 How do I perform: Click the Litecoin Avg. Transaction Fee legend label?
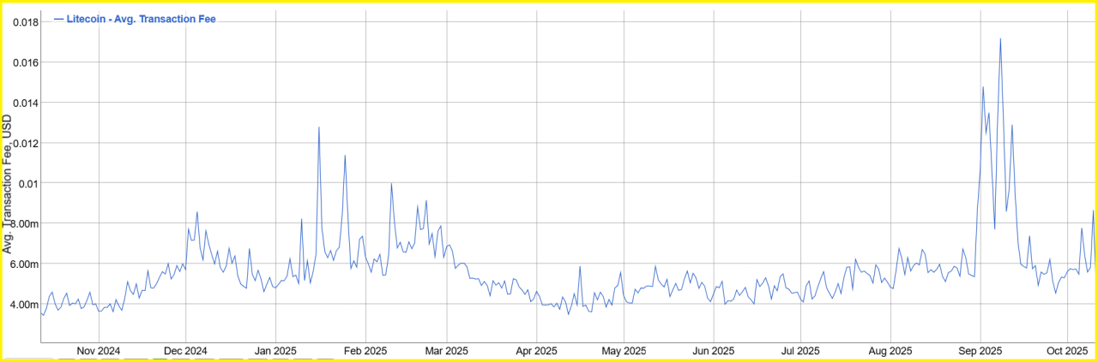coord(141,19)
